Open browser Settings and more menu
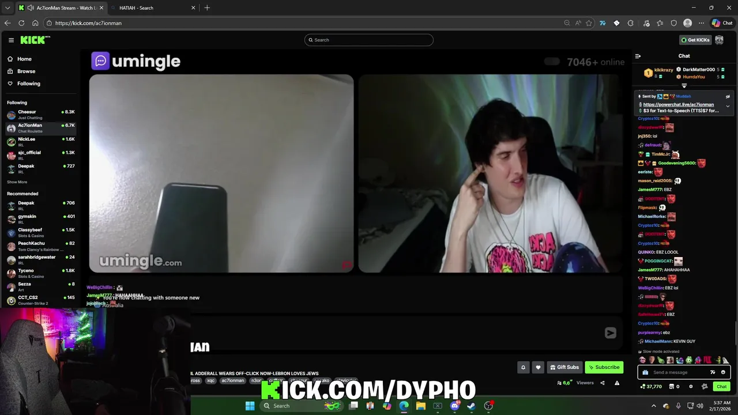The height and width of the screenshot is (415, 738). [701, 23]
